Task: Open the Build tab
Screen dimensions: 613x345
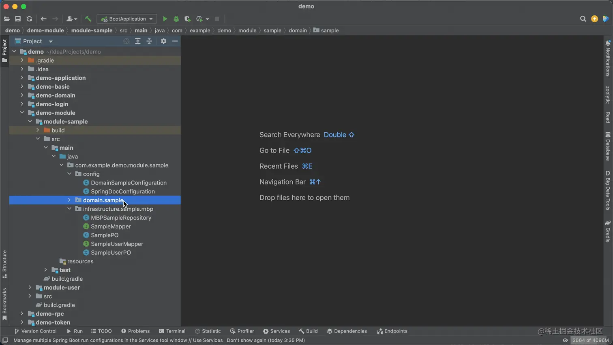Action: pos(308,331)
